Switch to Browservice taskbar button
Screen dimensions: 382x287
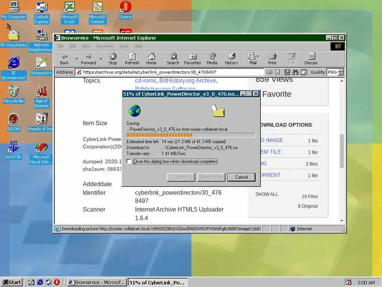[x=97, y=283]
